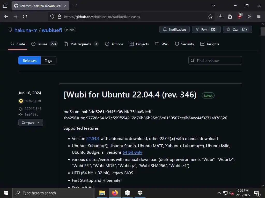The height and width of the screenshot is (198, 265).
Task: Click the address bar URL field
Action: point(132,17)
